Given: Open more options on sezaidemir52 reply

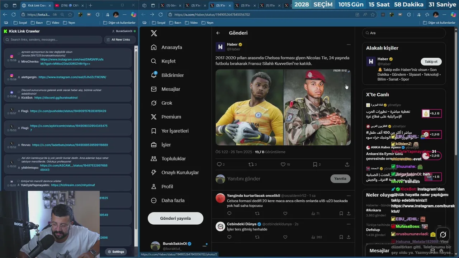Looking at the screenshot, I should click(x=348, y=196).
